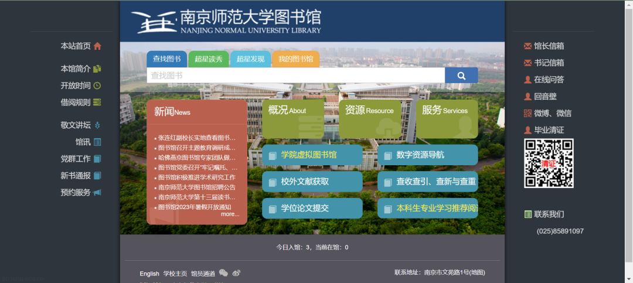Image resolution: width=633 pixels, height=283 pixels.
Task: Click the phone number (025)85891097
Action: [x=560, y=231]
